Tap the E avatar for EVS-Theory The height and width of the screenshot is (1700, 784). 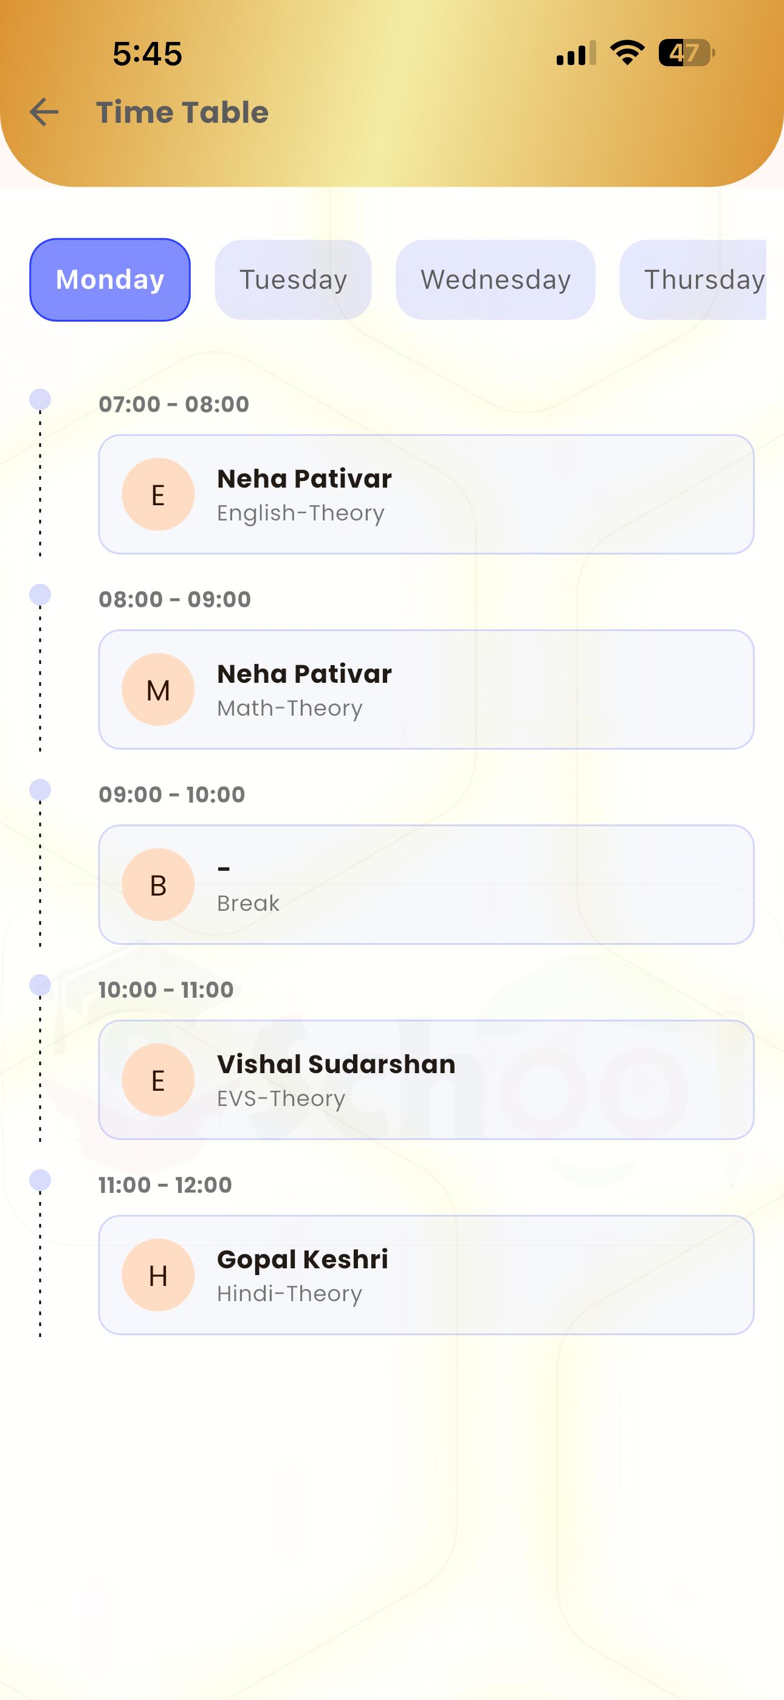pos(159,1080)
